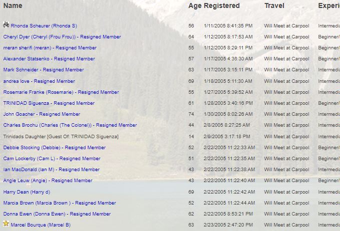Select the meran sherifi member link
The image size is (340, 231).
point(50,48)
